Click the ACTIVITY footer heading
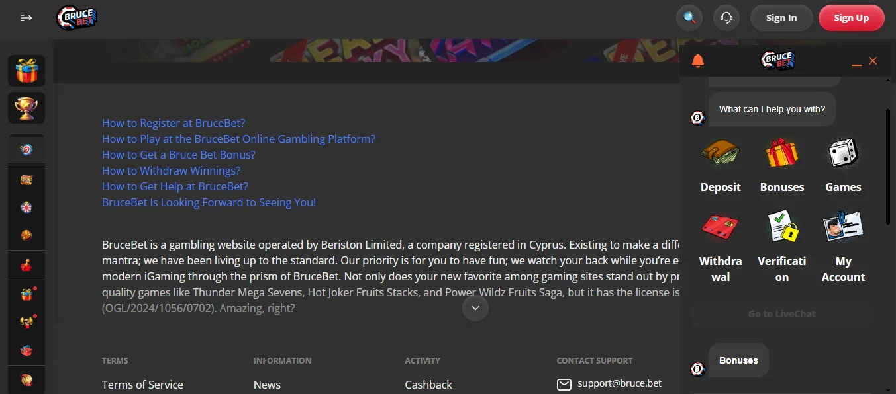Screen dimensions: 896x394 coord(423,361)
